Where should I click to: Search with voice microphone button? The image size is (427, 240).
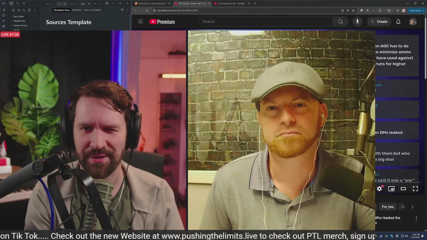click(357, 22)
